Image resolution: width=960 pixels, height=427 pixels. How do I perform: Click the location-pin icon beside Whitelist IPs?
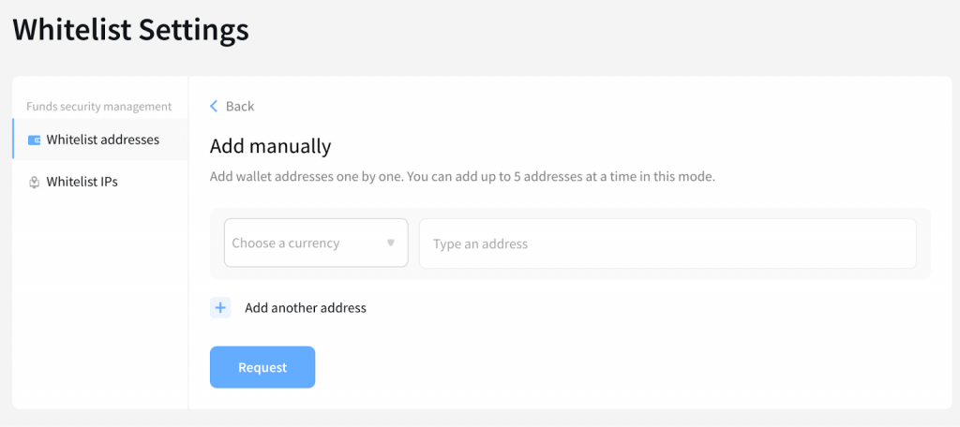click(35, 183)
